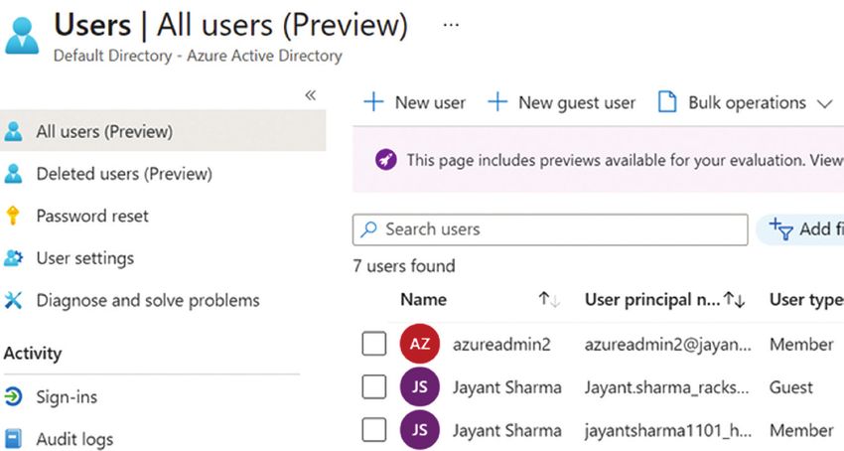
Task: Click the 7 users found text
Action: pos(404,265)
